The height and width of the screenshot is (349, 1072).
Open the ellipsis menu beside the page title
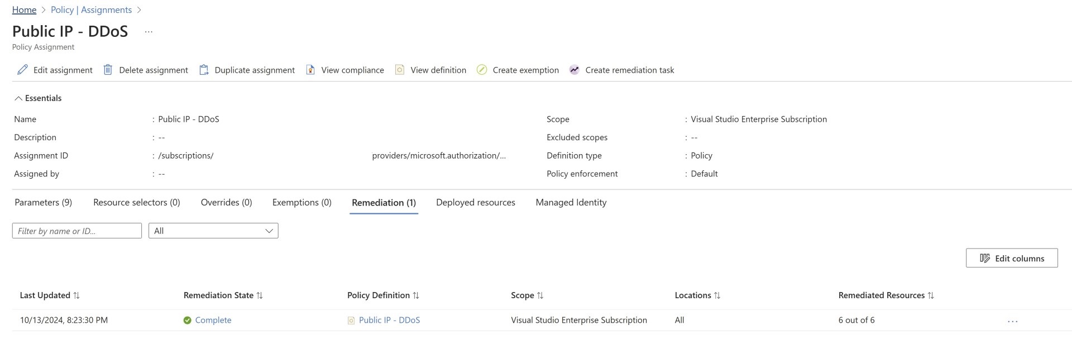149,32
